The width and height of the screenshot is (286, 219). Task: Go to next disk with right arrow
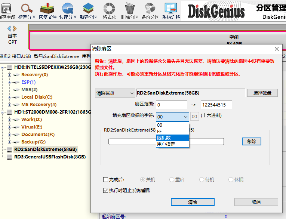pyautogui.click(x=15, y=28)
